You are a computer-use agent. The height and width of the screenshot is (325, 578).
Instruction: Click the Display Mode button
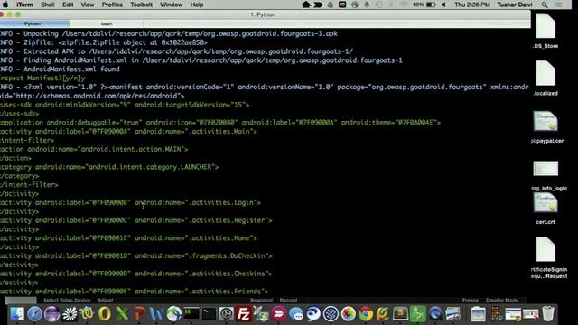502,301
